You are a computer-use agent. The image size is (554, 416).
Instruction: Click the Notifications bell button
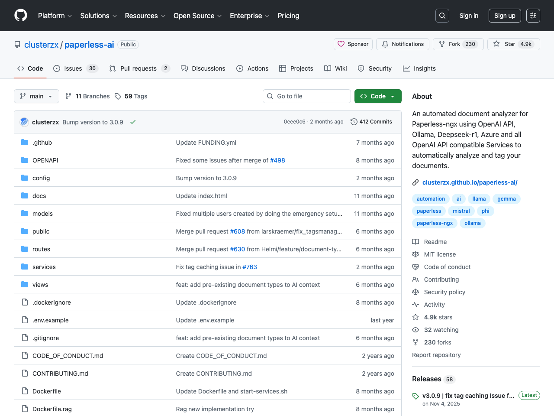point(403,44)
